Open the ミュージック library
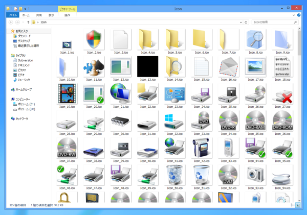 (x=24, y=80)
